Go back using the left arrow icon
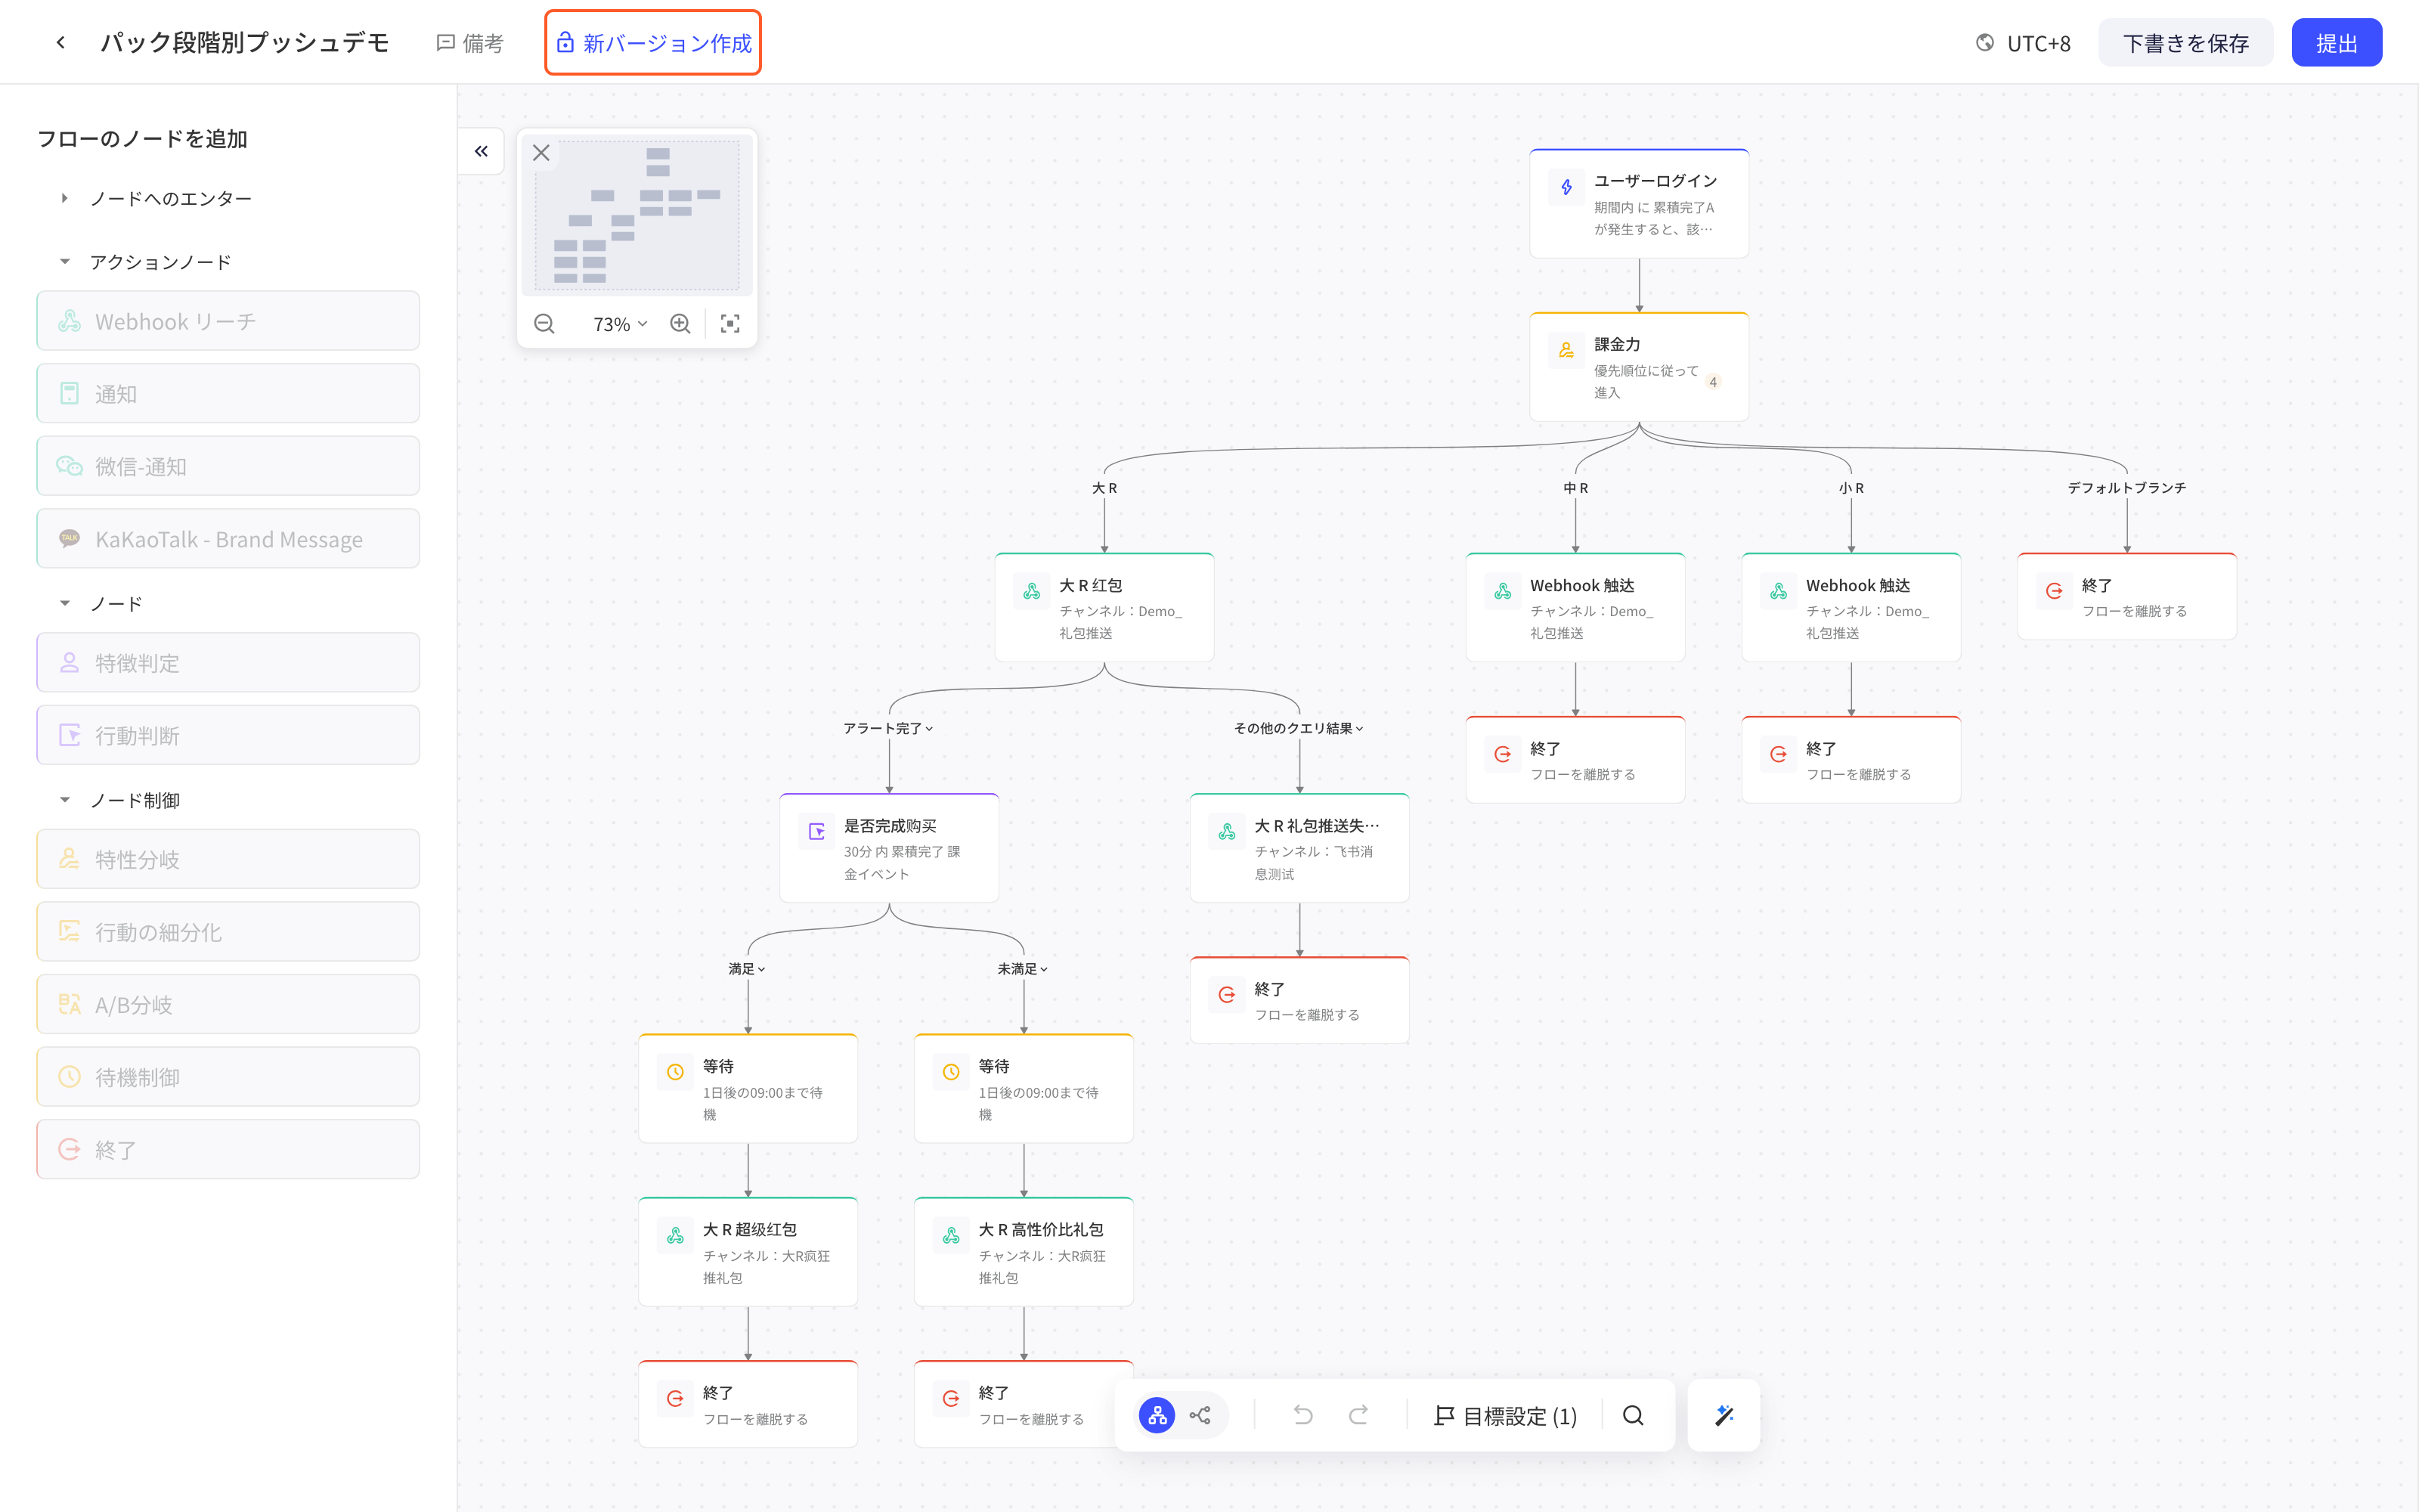 [61, 42]
